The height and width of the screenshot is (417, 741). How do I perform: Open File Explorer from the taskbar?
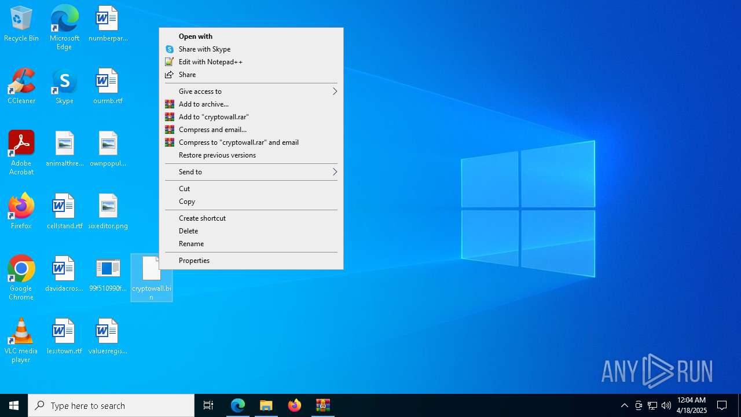tap(266, 405)
